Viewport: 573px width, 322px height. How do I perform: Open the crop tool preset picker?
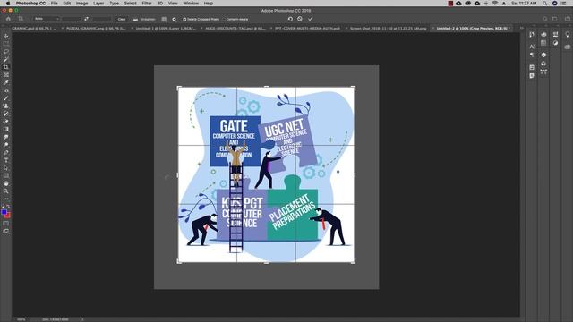[21, 19]
